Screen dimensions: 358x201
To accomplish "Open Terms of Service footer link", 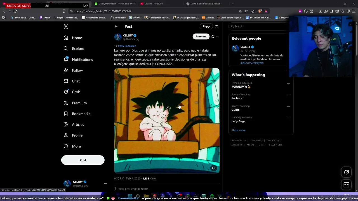I will pyautogui.click(x=239, y=140).
